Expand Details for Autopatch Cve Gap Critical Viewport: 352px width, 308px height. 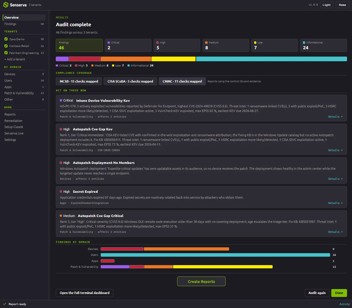(335, 232)
